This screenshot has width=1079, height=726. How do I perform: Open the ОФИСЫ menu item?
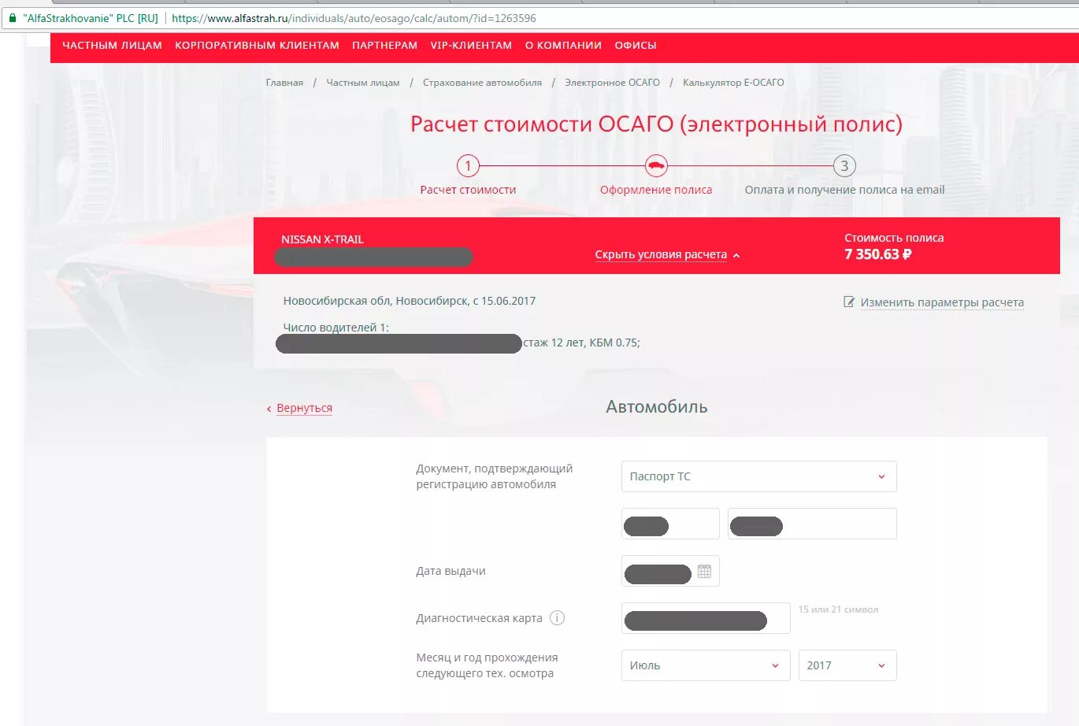tap(636, 46)
